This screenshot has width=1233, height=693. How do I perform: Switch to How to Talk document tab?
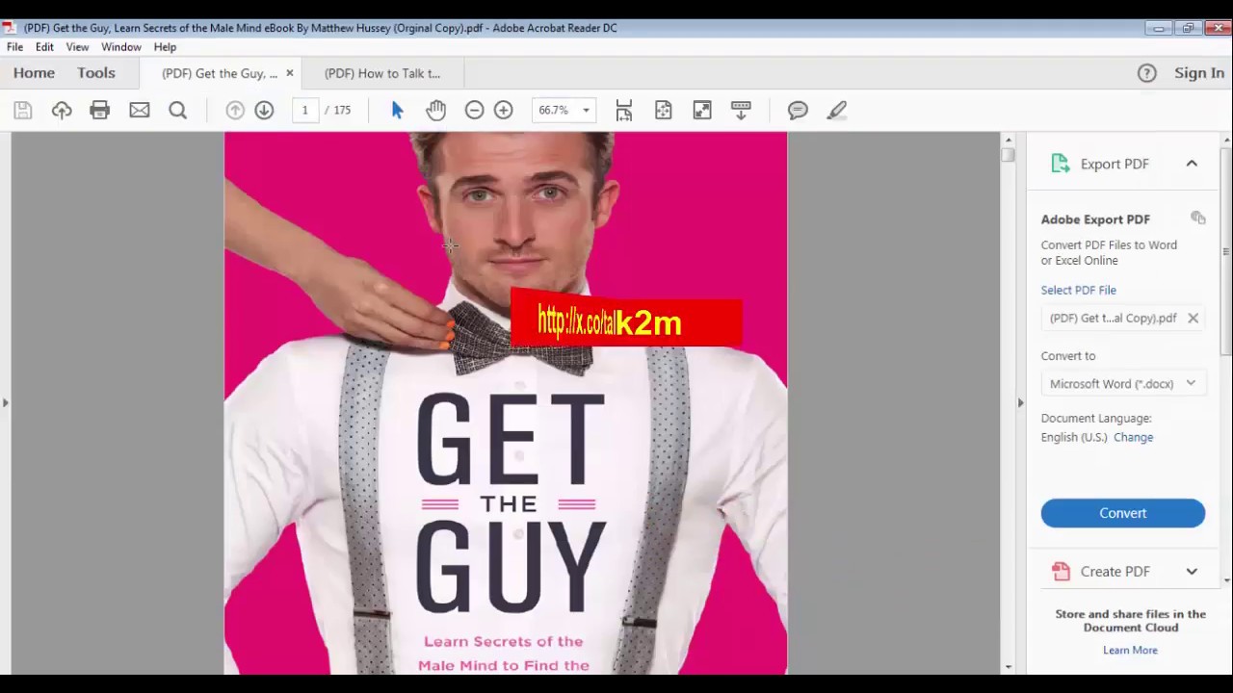(x=382, y=73)
